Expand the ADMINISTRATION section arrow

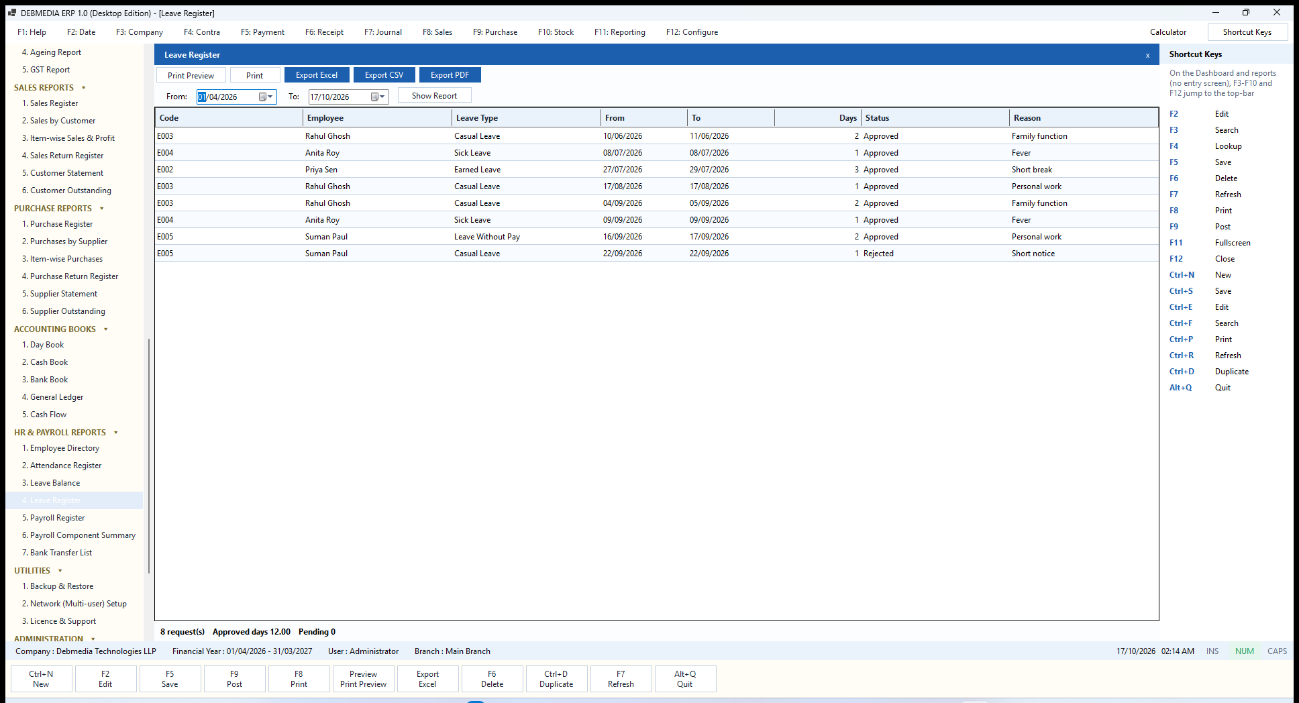[x=93, y=639]
